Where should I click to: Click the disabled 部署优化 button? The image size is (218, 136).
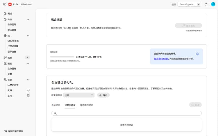click(x=188, y=26)
